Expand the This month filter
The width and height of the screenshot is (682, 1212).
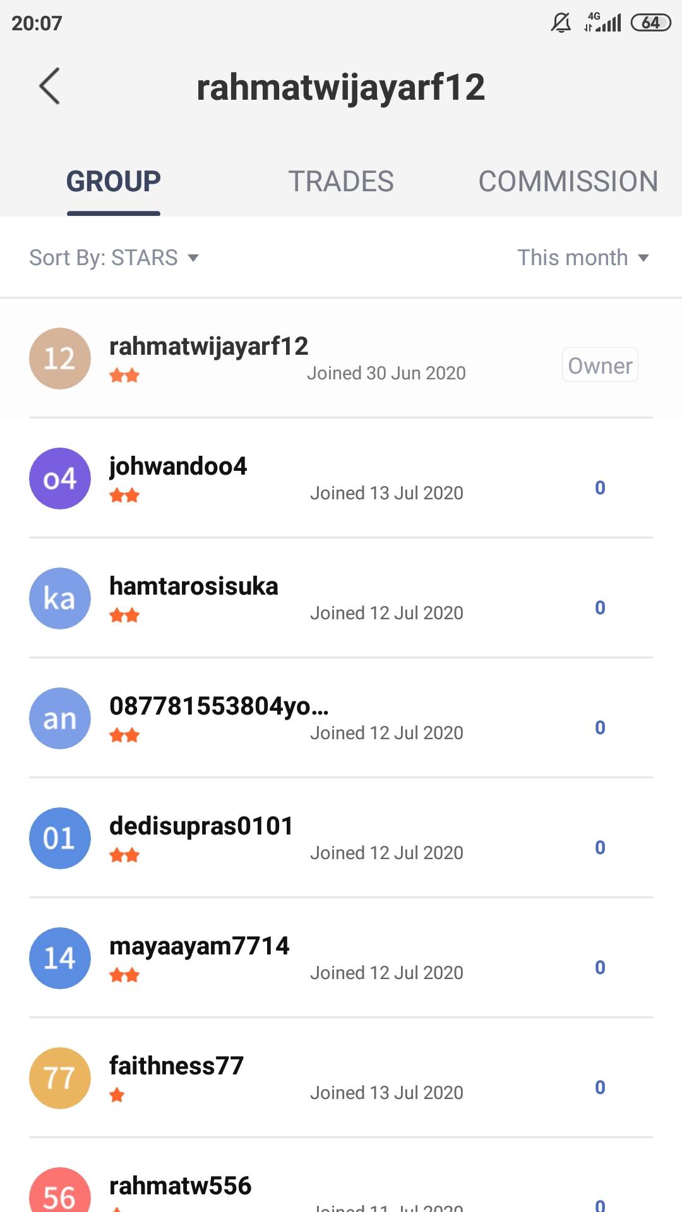pos(583,258)
